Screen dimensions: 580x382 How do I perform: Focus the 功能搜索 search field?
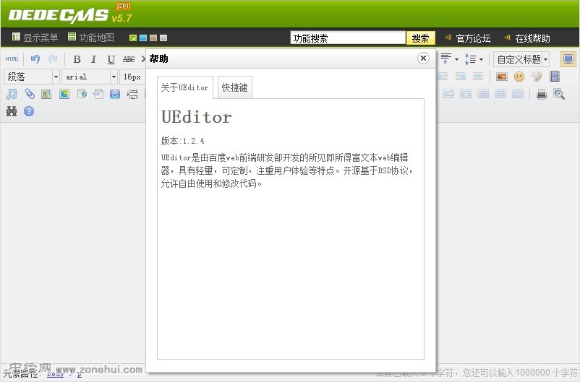pos(348,38)
